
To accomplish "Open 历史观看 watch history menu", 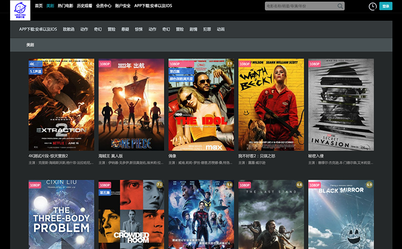I will coord(84,6).
